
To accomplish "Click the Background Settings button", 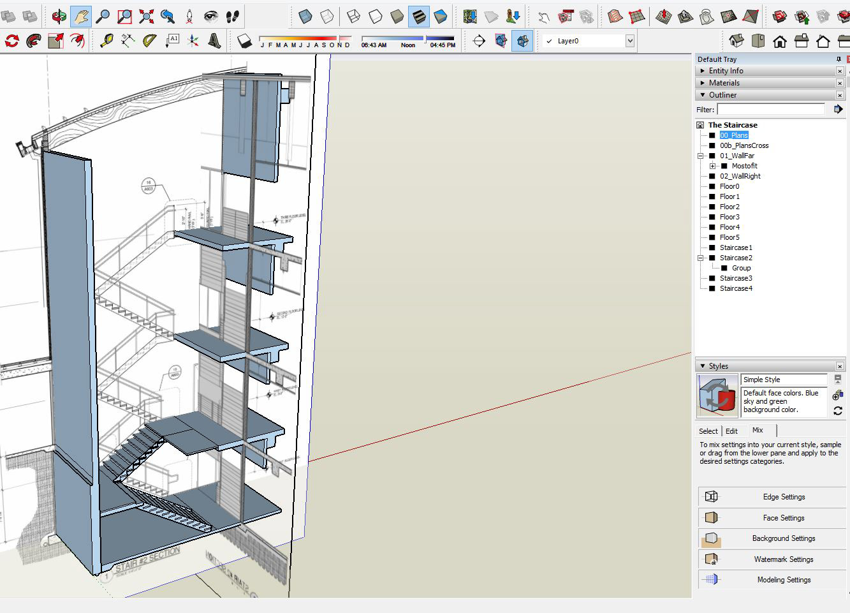I will tap(783, 538).
